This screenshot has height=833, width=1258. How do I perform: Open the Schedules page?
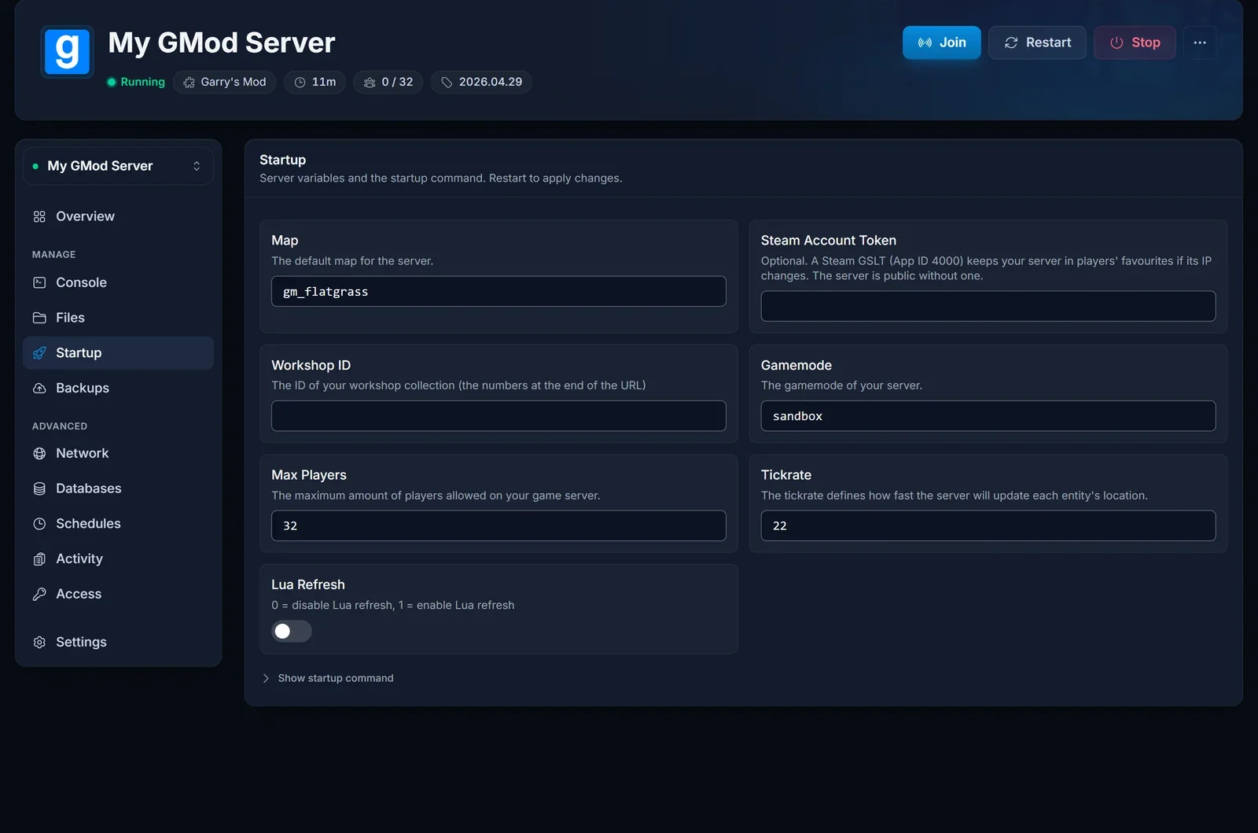click(x=118, y=524)
